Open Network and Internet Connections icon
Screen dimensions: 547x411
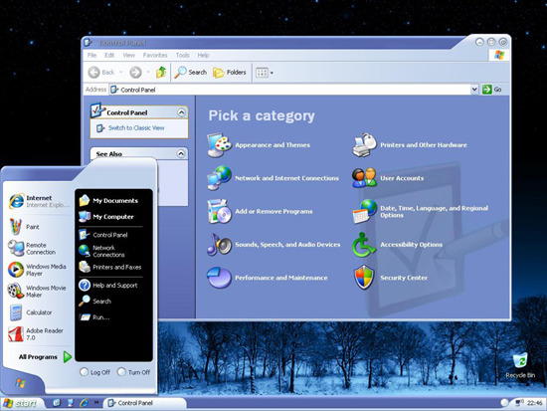point(219,178)
